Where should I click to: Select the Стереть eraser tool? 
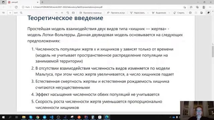[x=179, y=13]
